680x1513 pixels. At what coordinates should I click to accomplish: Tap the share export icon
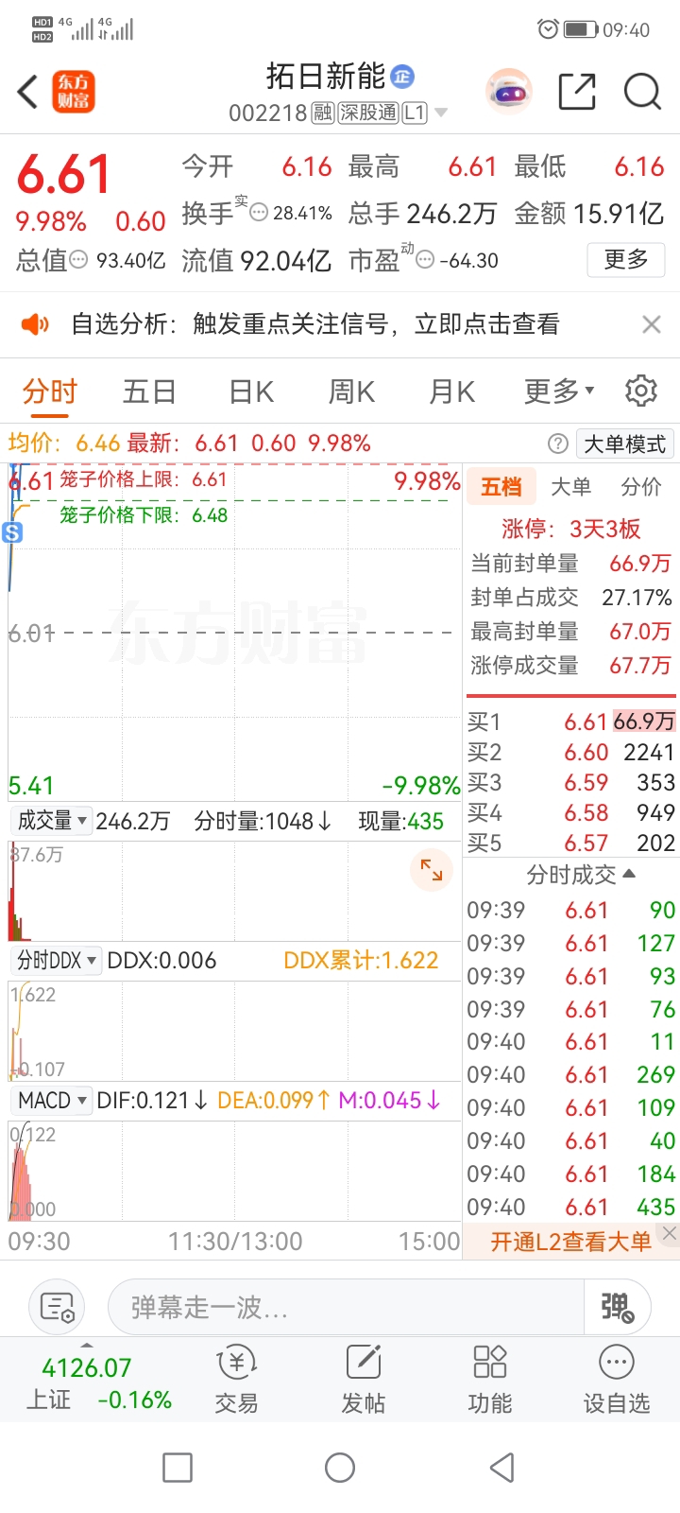[x=577, y=92]
